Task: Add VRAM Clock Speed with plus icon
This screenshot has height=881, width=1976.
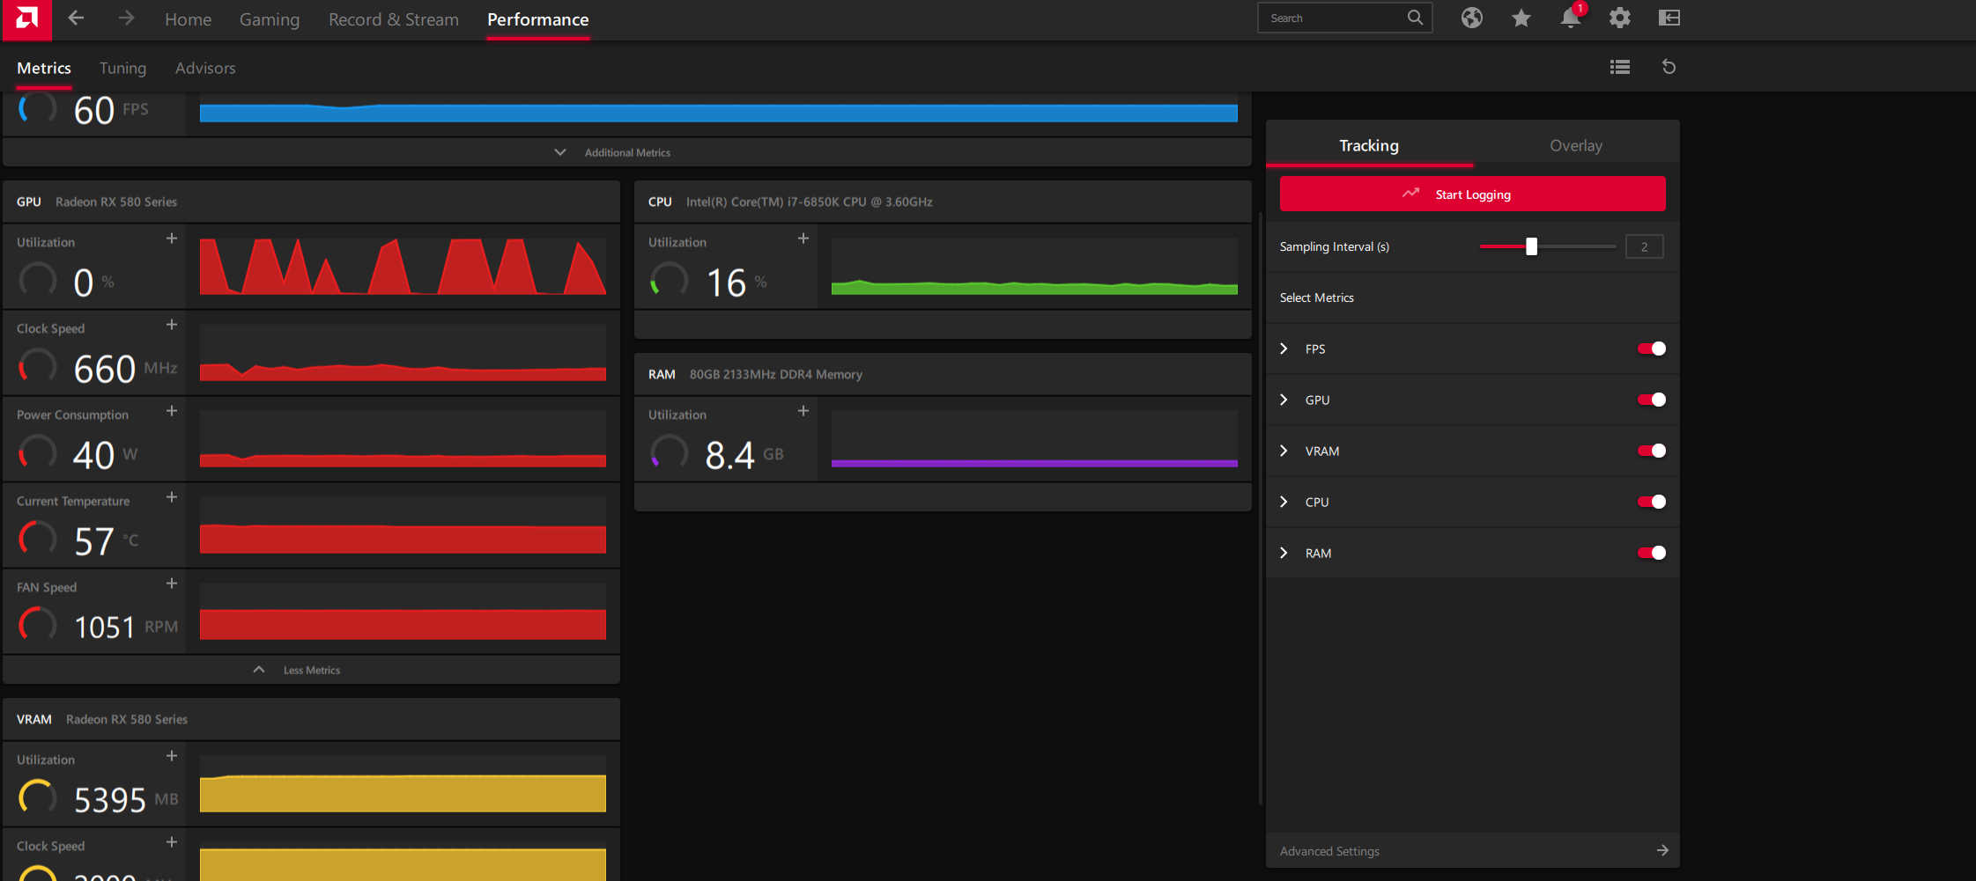Action: click(172, 842)
